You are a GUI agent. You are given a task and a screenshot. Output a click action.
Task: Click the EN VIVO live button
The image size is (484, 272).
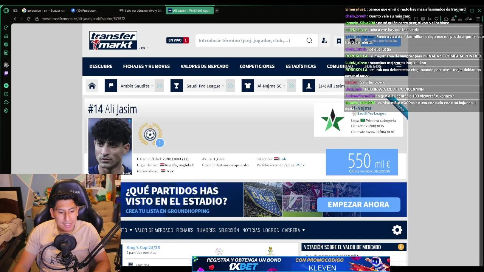click(x=177, y=40)
